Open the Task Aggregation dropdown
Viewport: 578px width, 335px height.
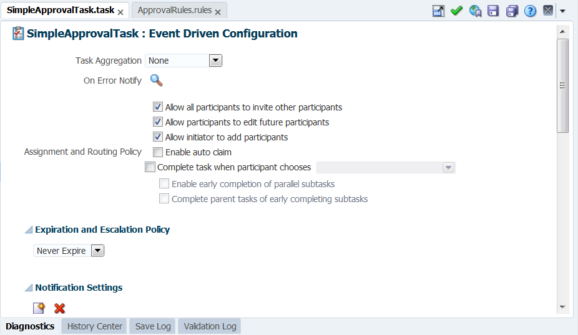point(215,61)
